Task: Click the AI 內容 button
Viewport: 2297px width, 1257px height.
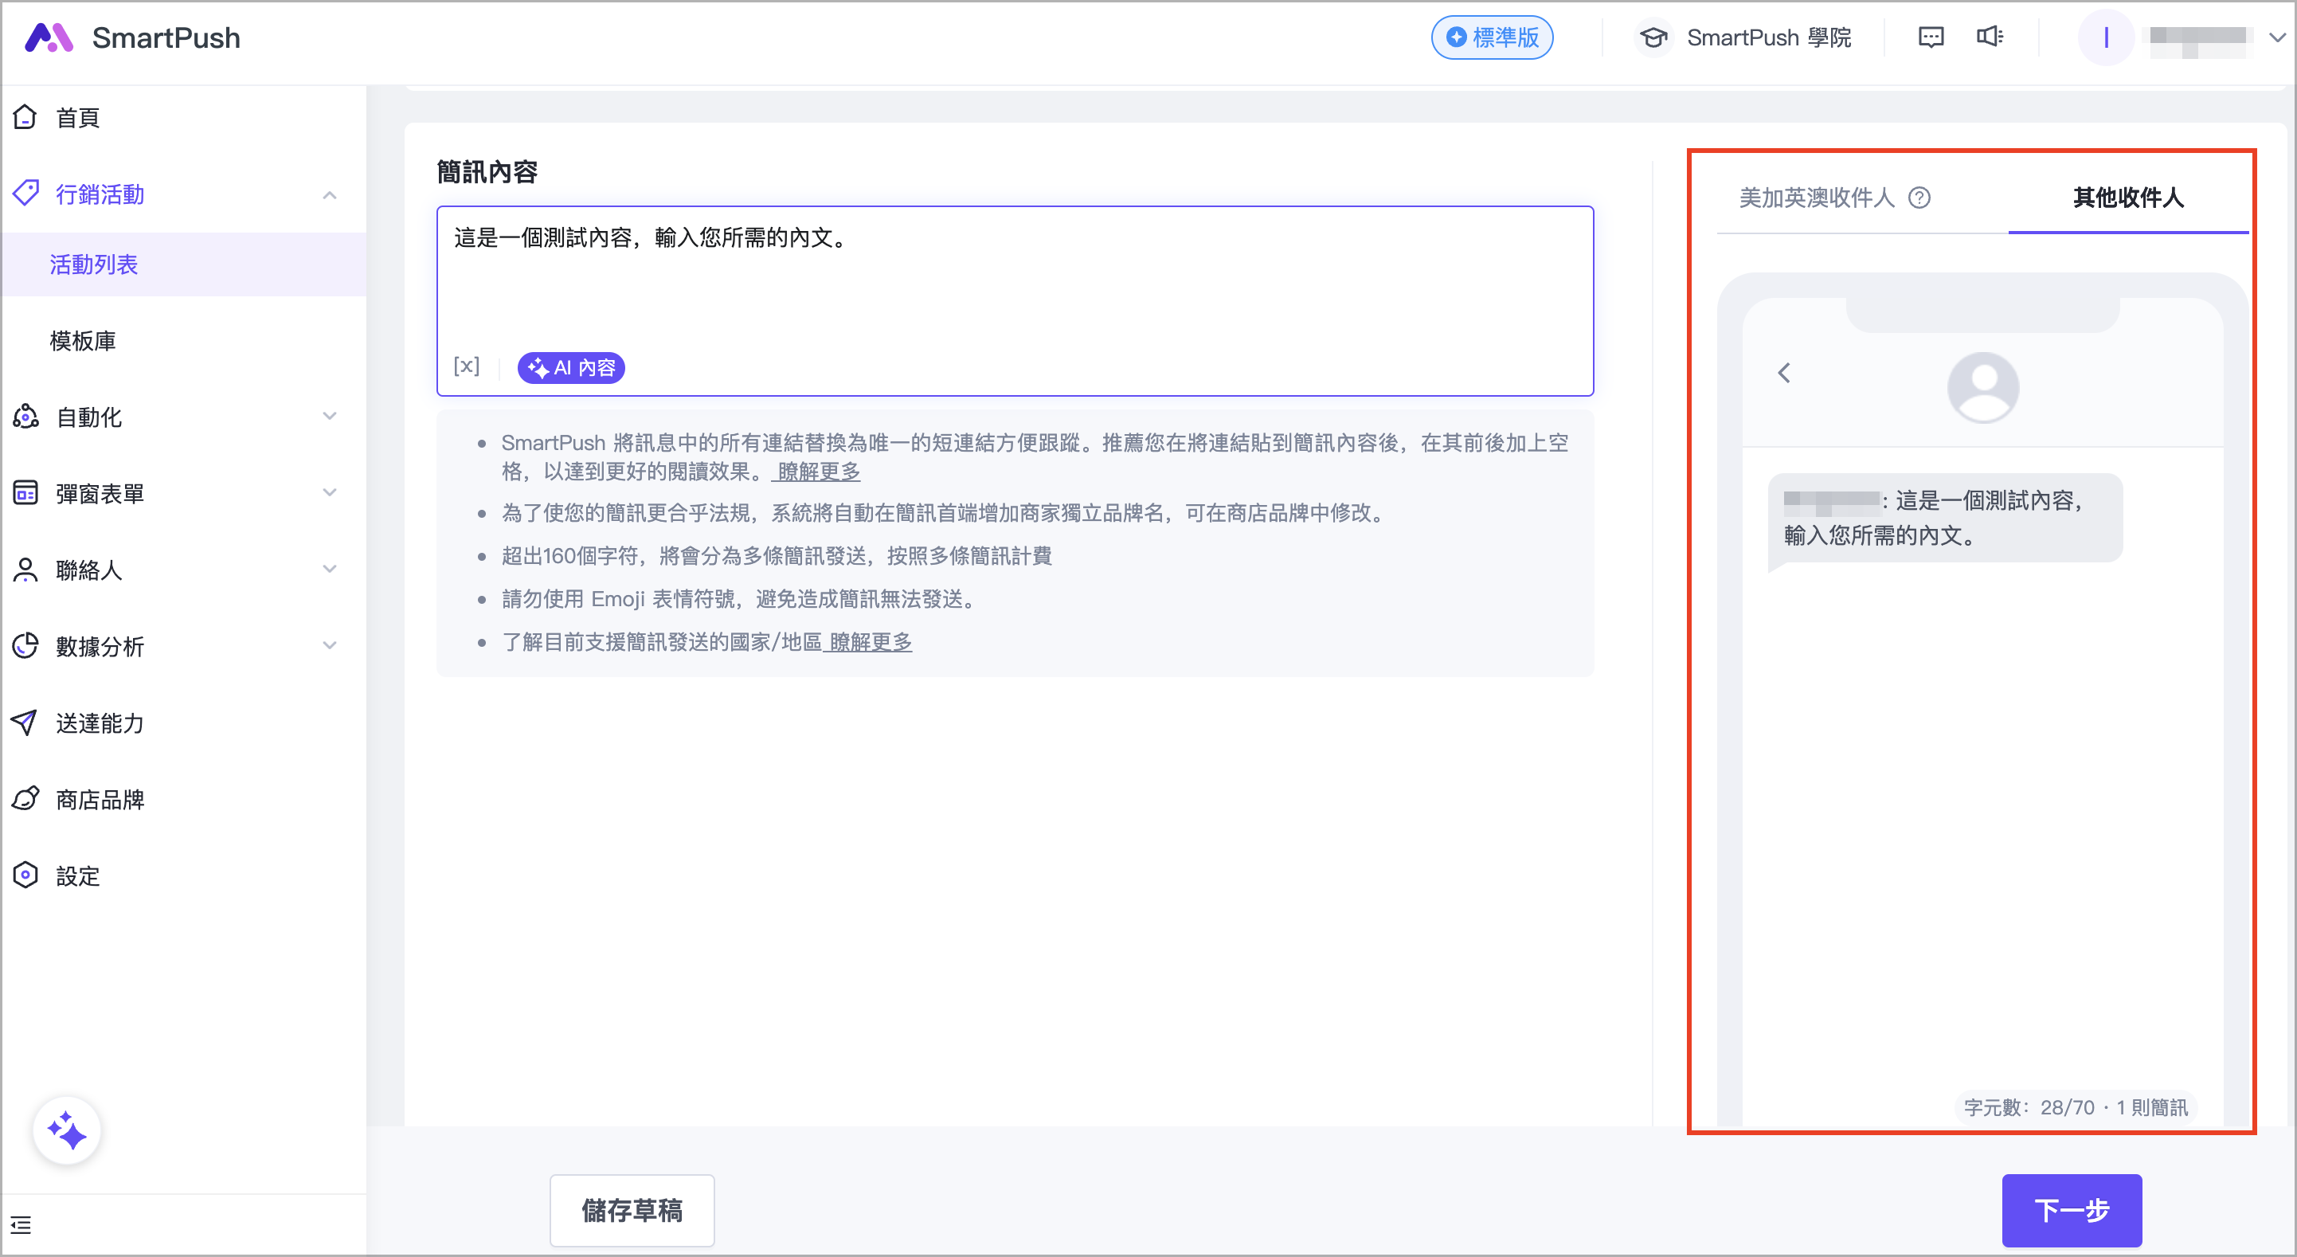Action: 571,367
